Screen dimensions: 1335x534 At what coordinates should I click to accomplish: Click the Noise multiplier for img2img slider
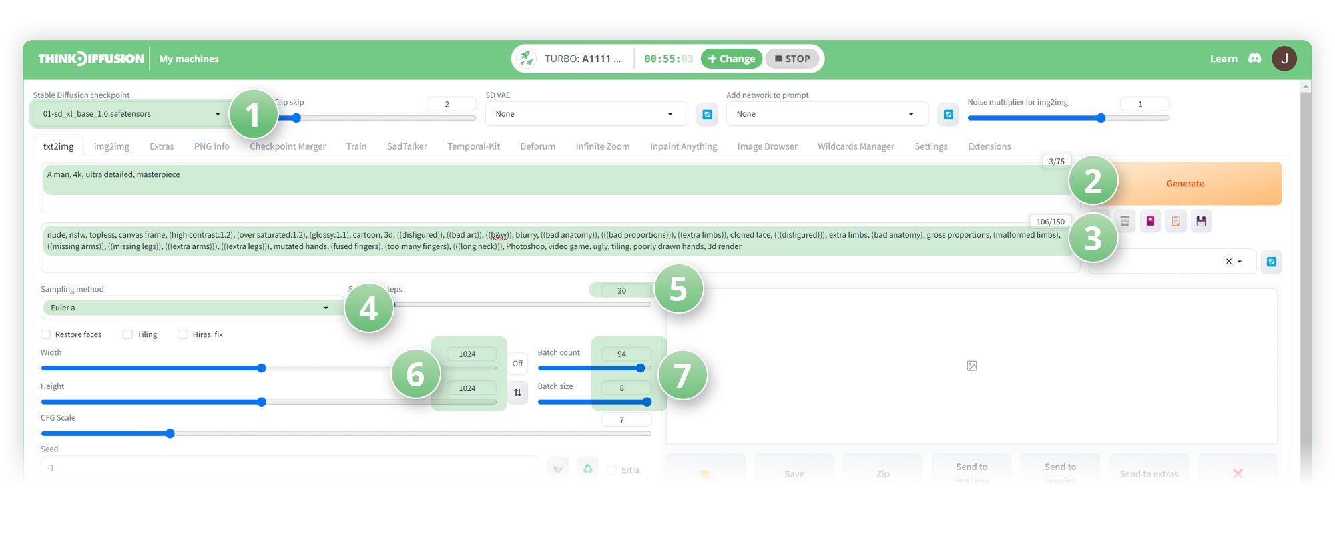(x=1069, y=118)
